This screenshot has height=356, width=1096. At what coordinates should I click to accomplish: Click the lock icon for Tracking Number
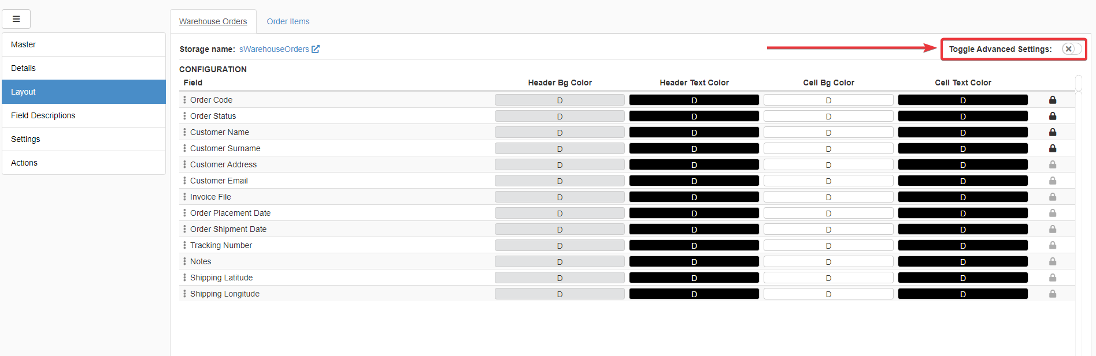pyautogui.click(x=1053, y=245)
